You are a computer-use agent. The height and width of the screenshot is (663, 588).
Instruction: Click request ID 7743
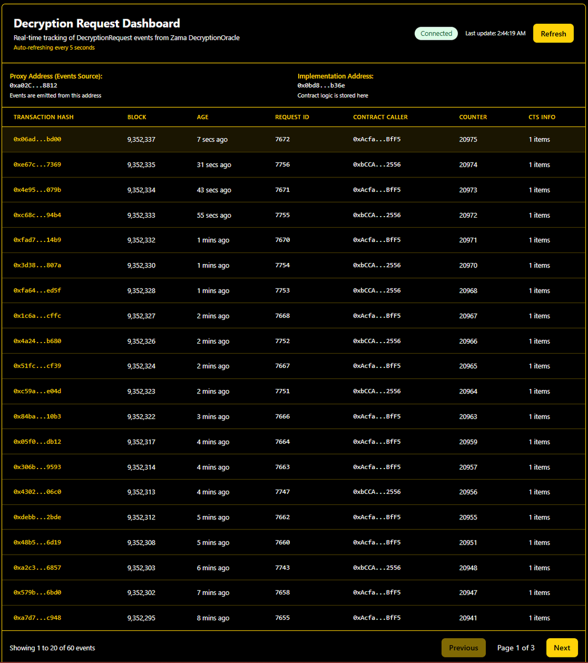(x=283, y=567)
